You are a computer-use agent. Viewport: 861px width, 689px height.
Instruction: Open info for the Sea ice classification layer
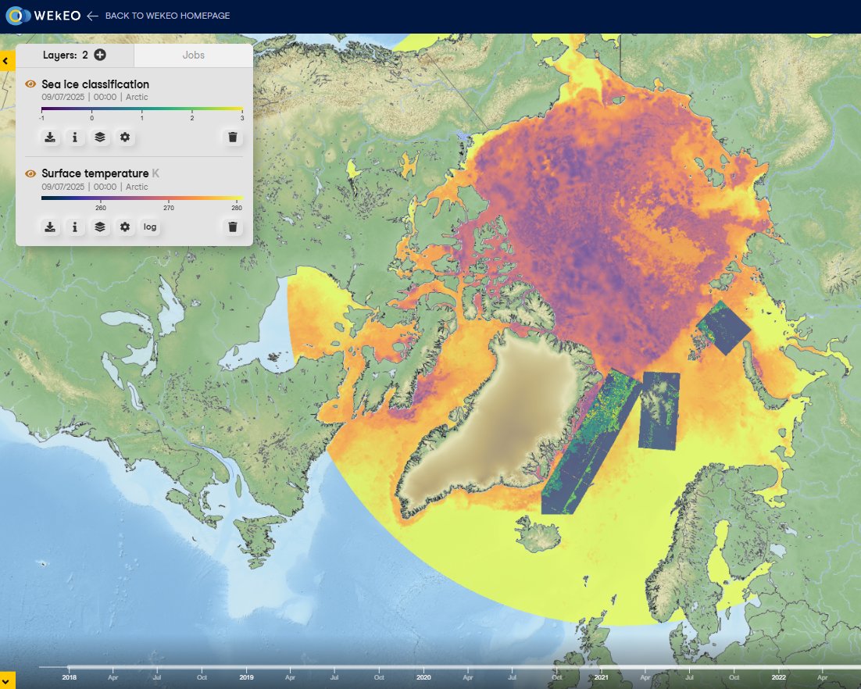tap(74, 137)
